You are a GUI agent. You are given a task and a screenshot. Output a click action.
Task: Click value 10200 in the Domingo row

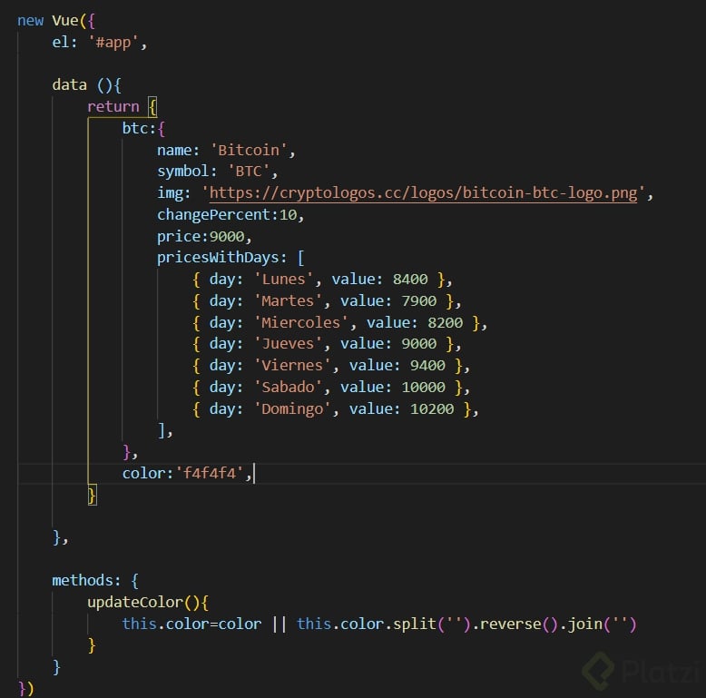pyautogui.click(x=432, y=408)
